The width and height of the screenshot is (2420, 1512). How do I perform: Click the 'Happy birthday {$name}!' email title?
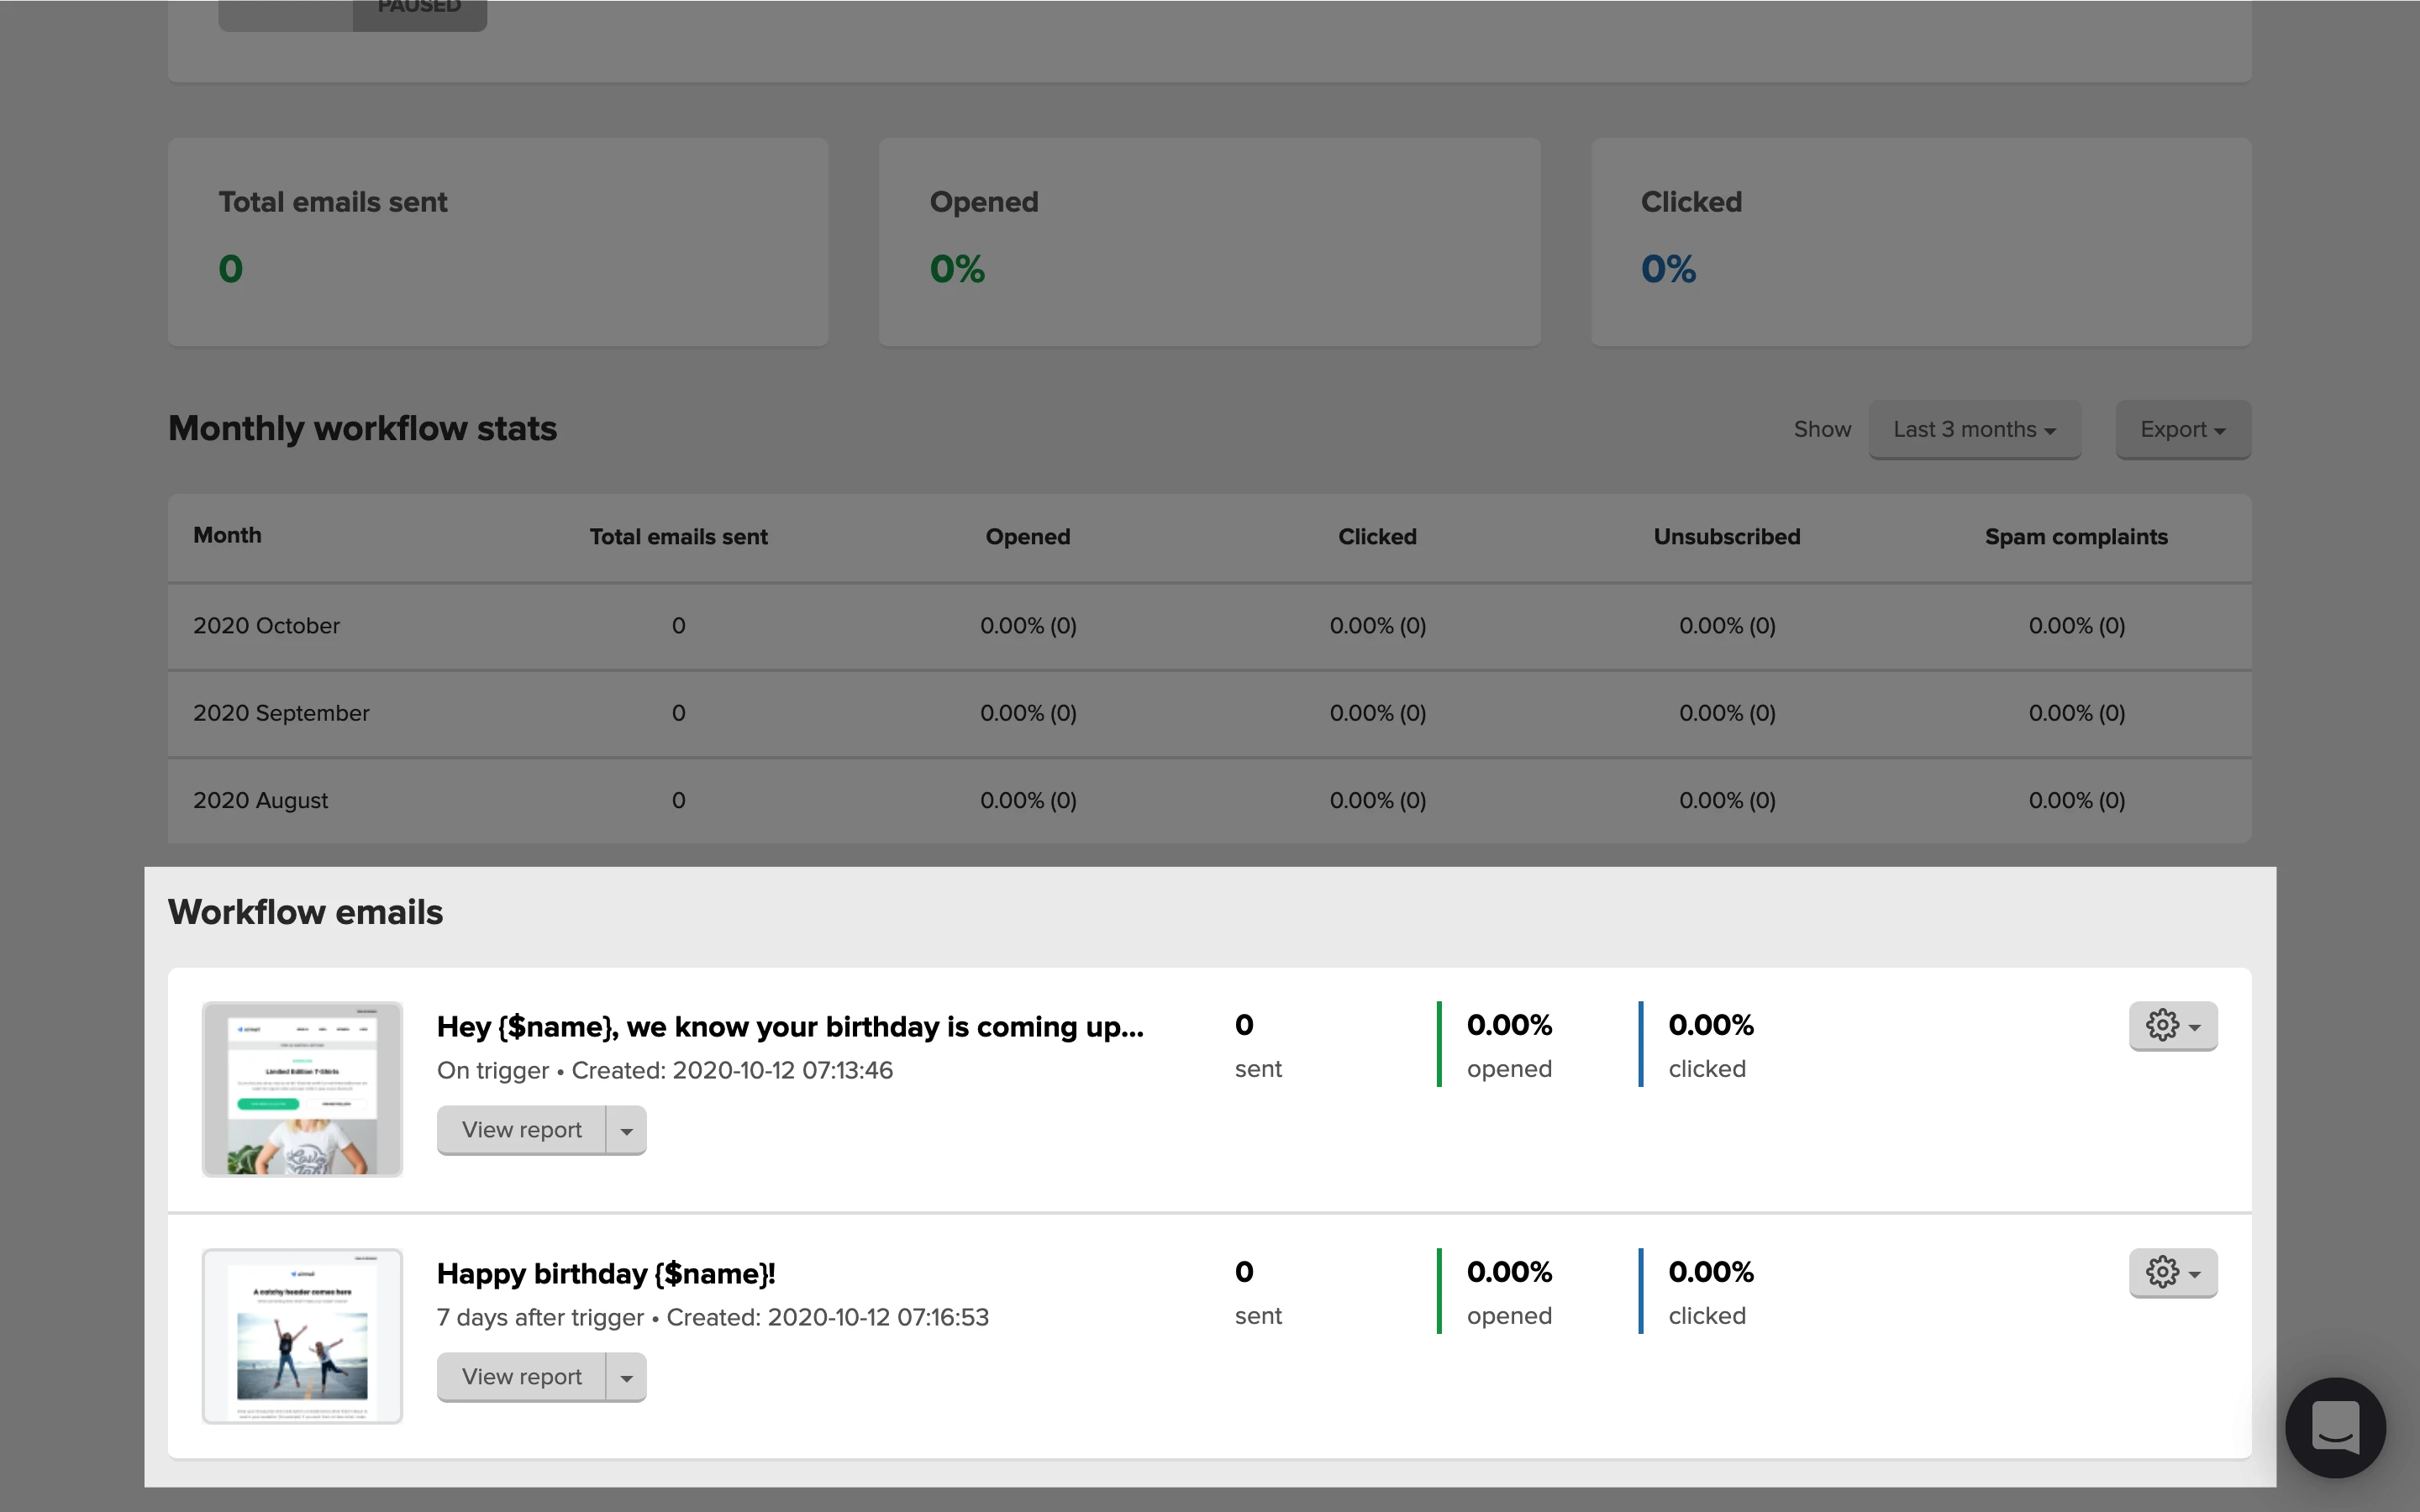(605, 1274)
